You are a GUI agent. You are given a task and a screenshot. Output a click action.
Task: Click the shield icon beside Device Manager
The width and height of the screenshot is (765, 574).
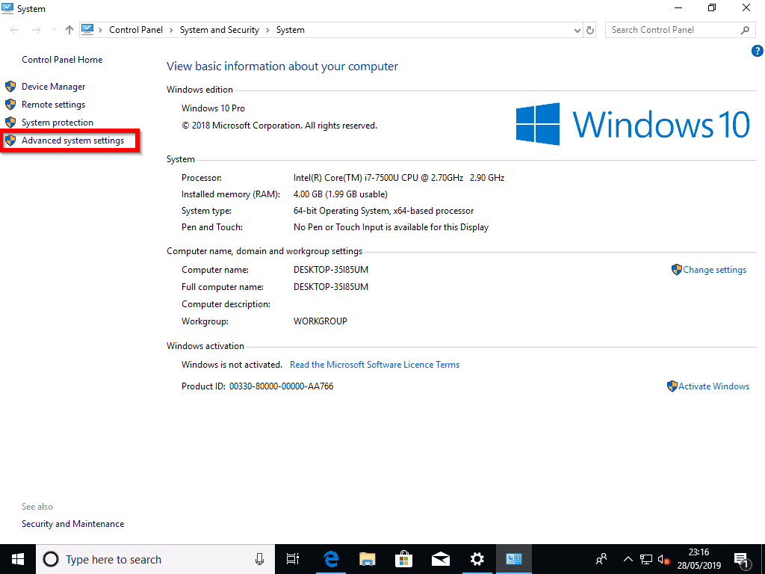pyautogui.click(x=10, y=87)
